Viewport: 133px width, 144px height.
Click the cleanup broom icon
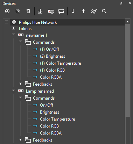94,11
